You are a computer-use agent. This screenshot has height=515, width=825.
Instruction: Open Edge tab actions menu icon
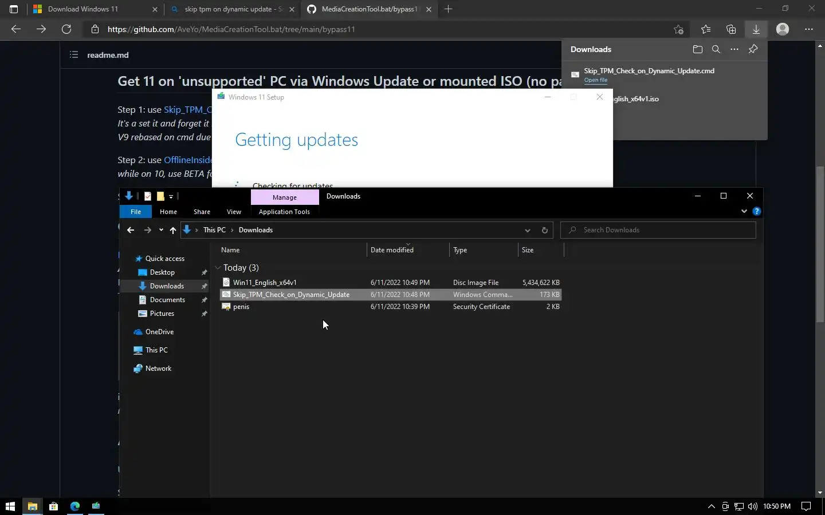click(x=14, y=9)
